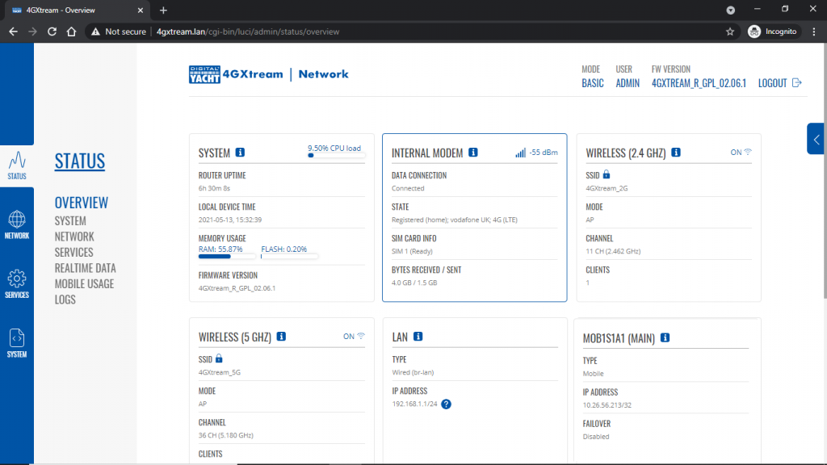The width and height of the screenshot is (827, 465).
Task: Open the Network globe icon in sidebar
Action: tap(17, 224)
